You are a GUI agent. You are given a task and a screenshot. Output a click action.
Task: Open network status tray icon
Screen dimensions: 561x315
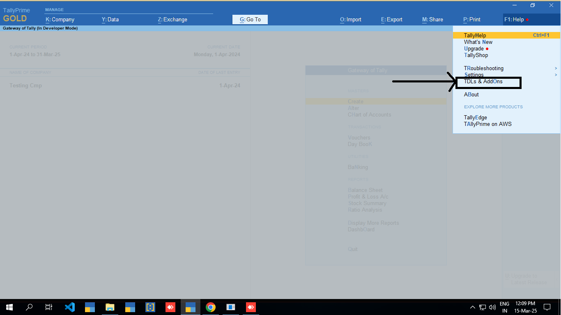483,307
